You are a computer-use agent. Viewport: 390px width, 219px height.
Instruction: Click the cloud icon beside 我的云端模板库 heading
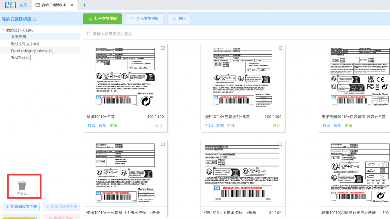tap(35, 19)
